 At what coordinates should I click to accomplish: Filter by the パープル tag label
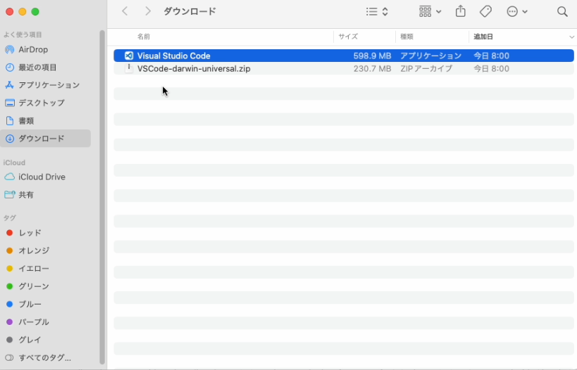coord(34,322)
